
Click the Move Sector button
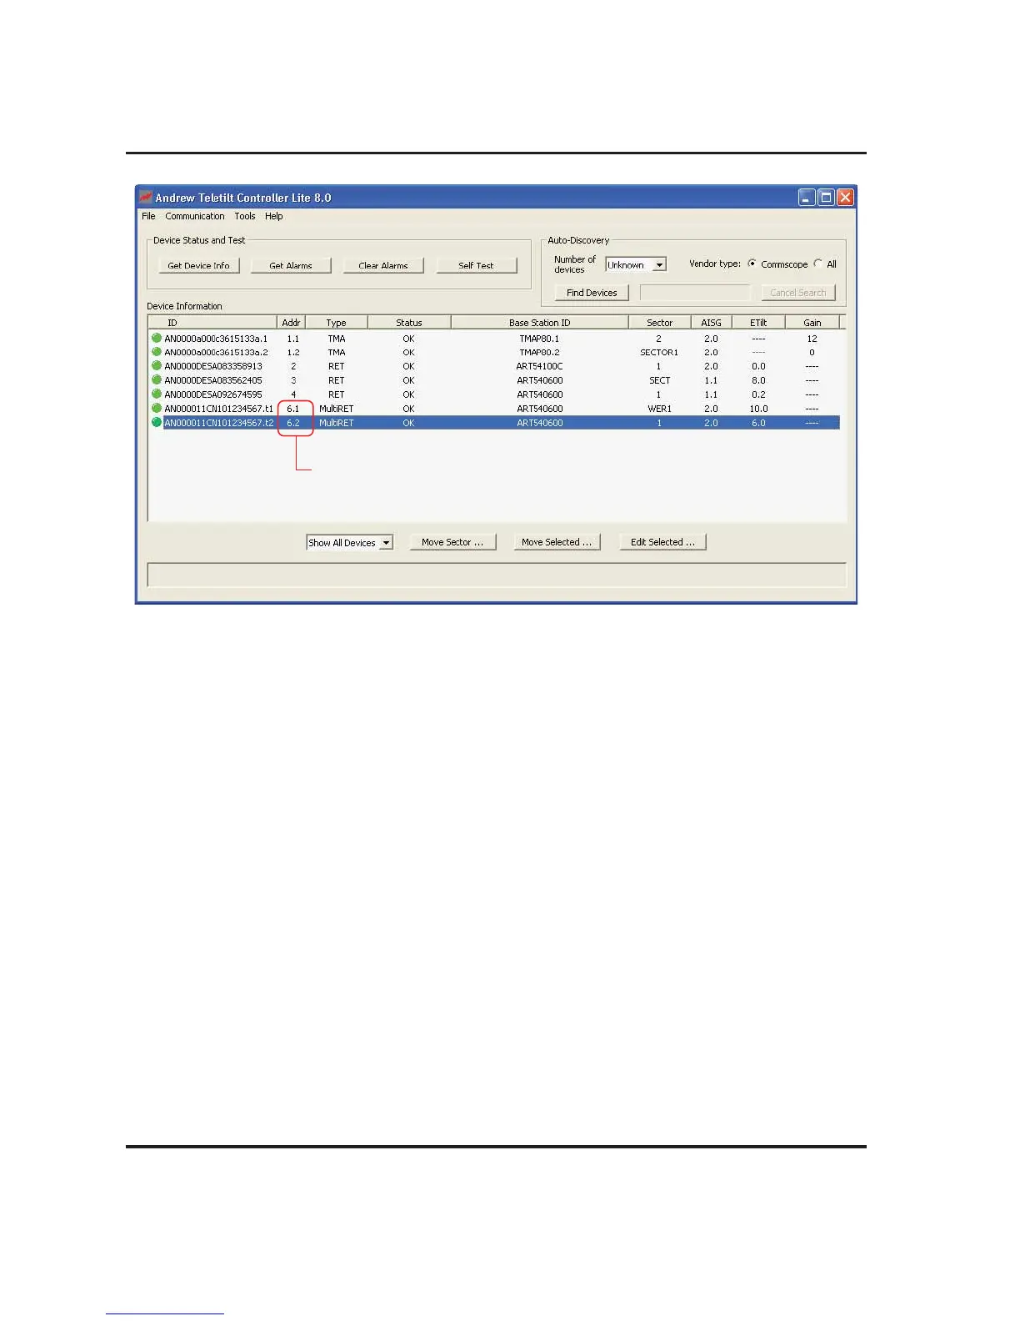[452, 542]
